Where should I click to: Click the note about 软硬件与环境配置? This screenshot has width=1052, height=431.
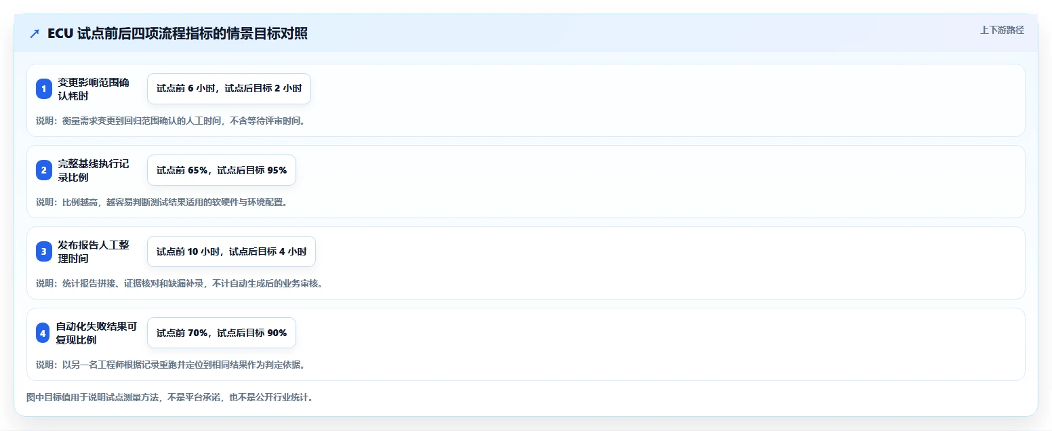161,202
